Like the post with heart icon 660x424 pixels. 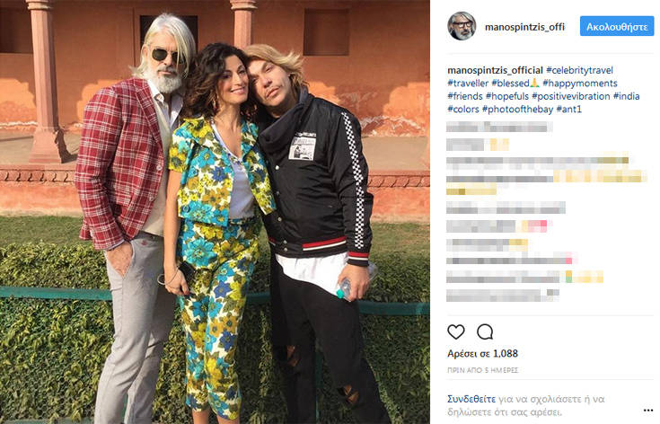pos(456,331)
